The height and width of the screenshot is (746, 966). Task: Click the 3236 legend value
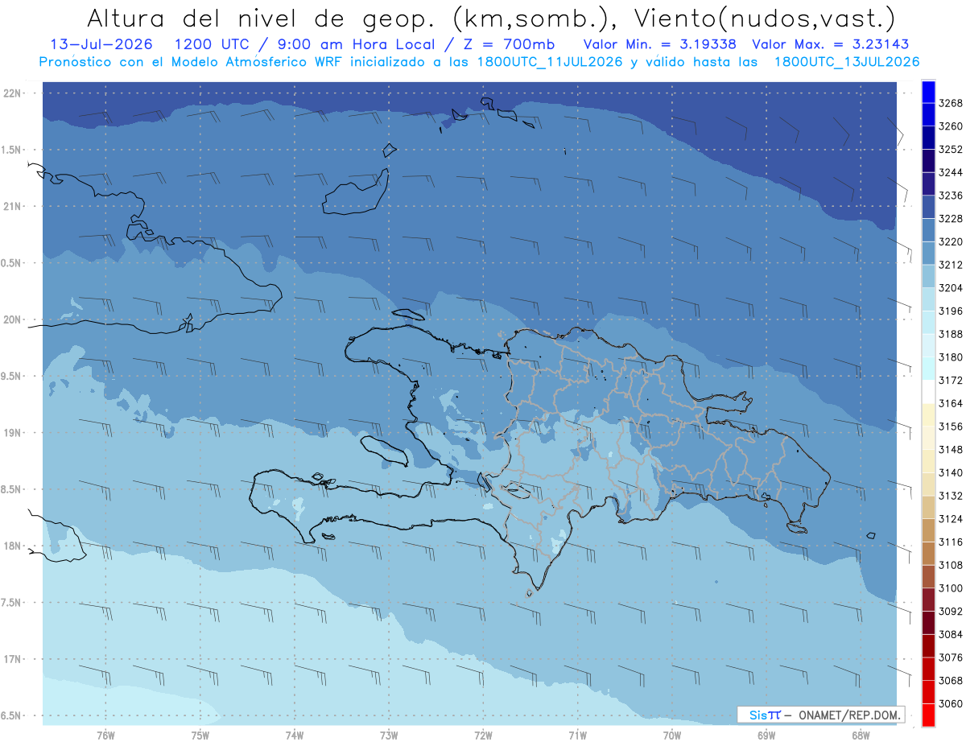(951, 196)
